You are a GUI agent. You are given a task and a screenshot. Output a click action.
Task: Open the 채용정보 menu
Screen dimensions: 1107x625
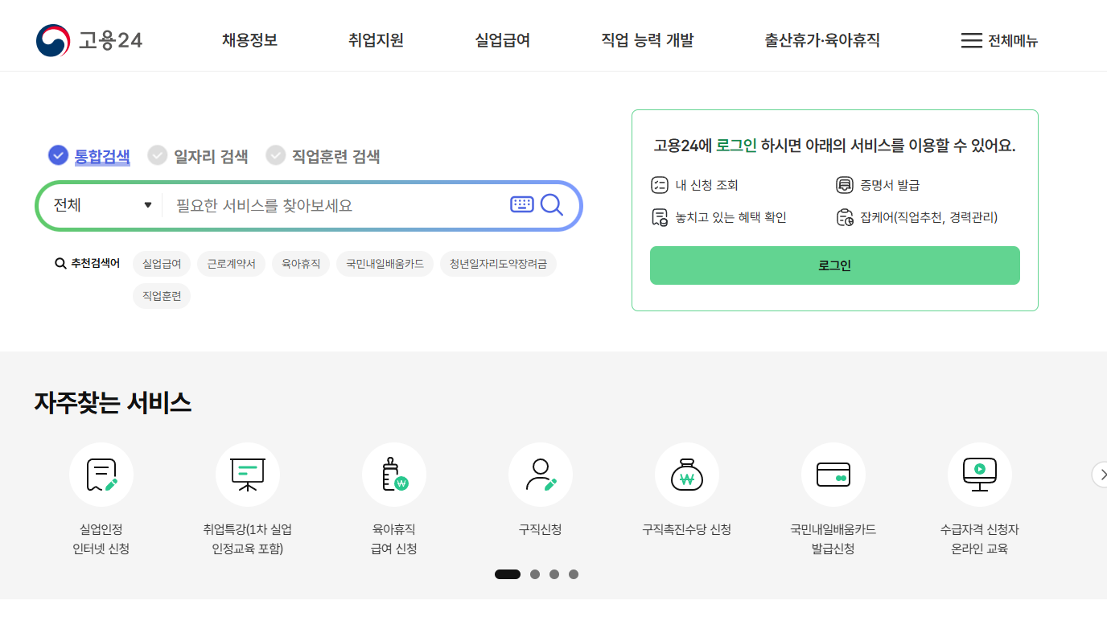pyautogui.click(x=250, y=40)
